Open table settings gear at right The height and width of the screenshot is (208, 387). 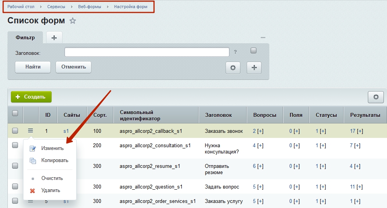(376, 97)
